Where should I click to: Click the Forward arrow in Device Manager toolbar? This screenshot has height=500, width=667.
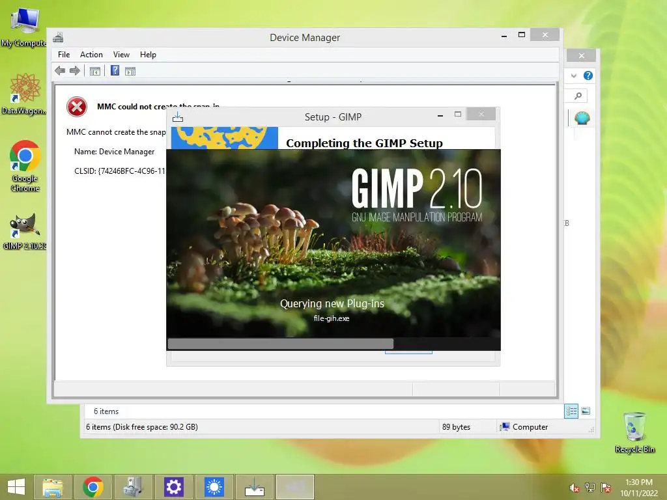point(75,70)
